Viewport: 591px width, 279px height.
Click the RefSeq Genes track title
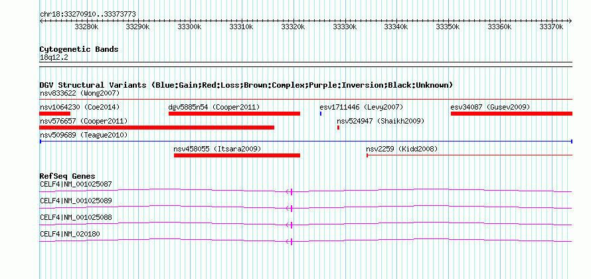point(68,176)
